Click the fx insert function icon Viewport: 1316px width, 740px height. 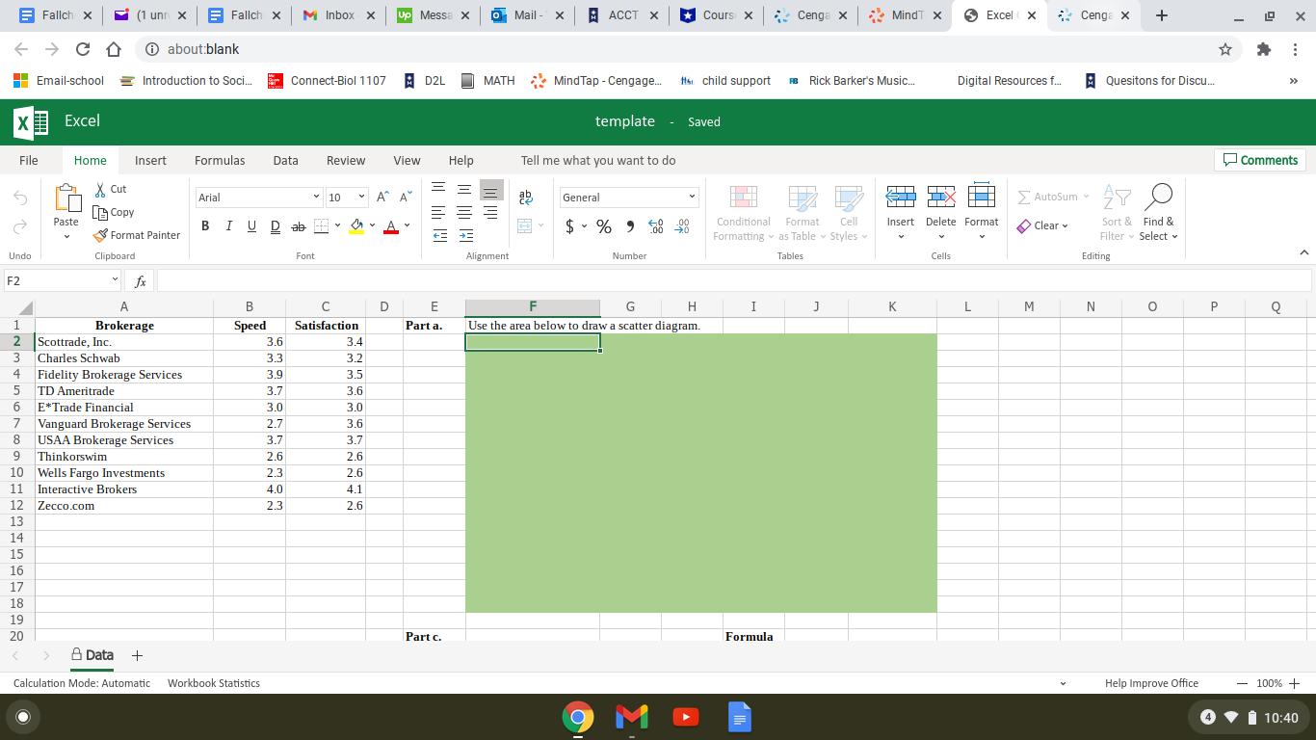[140, 281]
